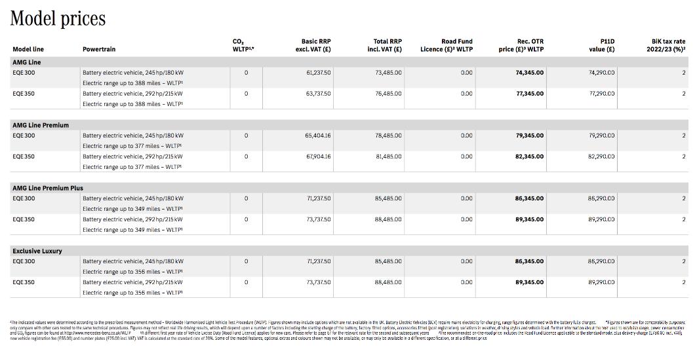Image resolution: width=697 pixels, height=349 pixels.
Task: Select the 61,237.50 Basic RRP value
Action: click(x=318, y=73)
